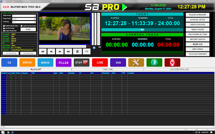This screenshot has height=134, width=215.
Task: Open FILLER CATEGORY settings
Action: pos(198,15)
